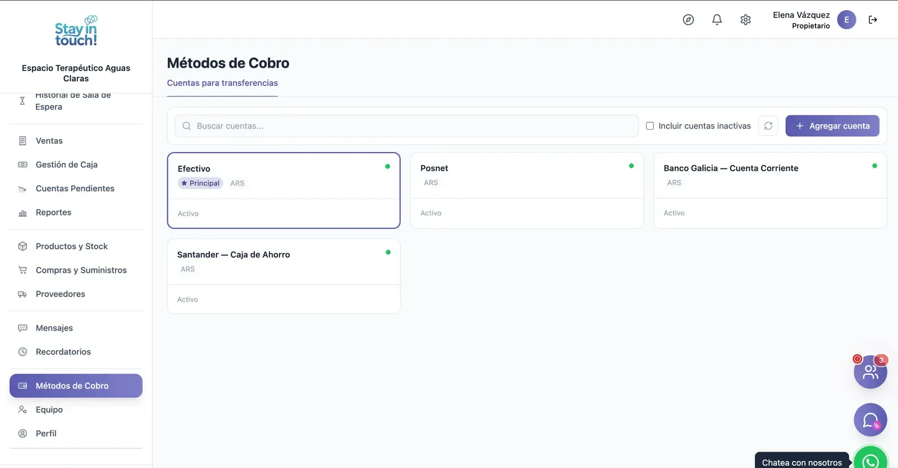Screen dimensions: 898x468
Task: Click the Agregar cuenta button
Action: pos(832,126)
